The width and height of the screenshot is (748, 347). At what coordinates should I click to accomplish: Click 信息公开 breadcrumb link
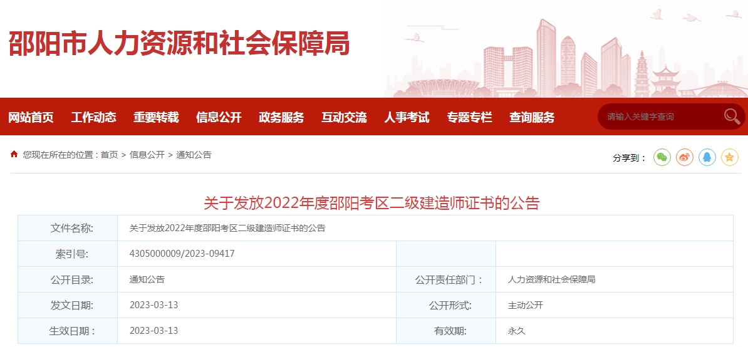[x=147, y=155]
